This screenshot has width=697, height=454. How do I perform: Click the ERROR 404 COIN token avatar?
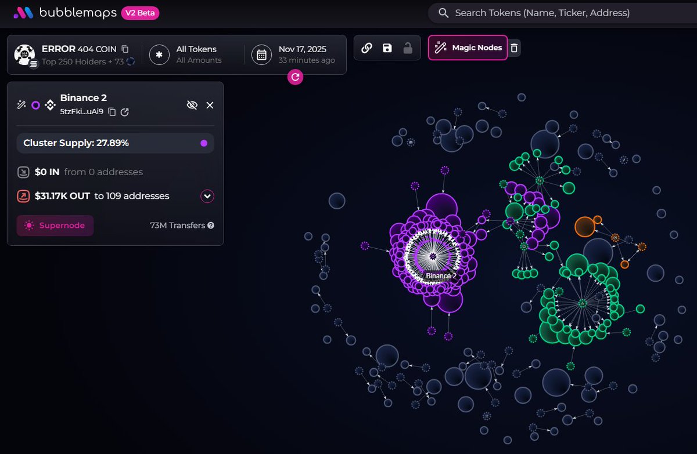pyautogui.click(x=25, y=55)
